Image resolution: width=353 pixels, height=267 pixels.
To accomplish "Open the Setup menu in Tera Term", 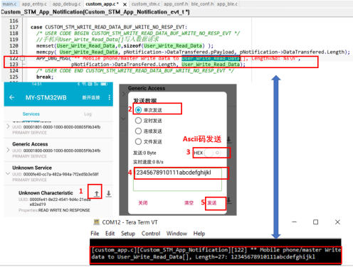I will point(128,234).
